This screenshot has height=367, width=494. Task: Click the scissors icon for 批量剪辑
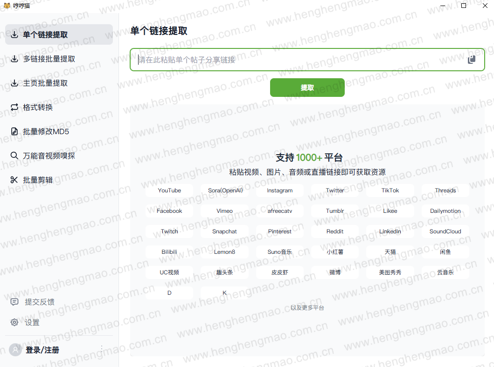pyautogui.click(x=14, y=180)
